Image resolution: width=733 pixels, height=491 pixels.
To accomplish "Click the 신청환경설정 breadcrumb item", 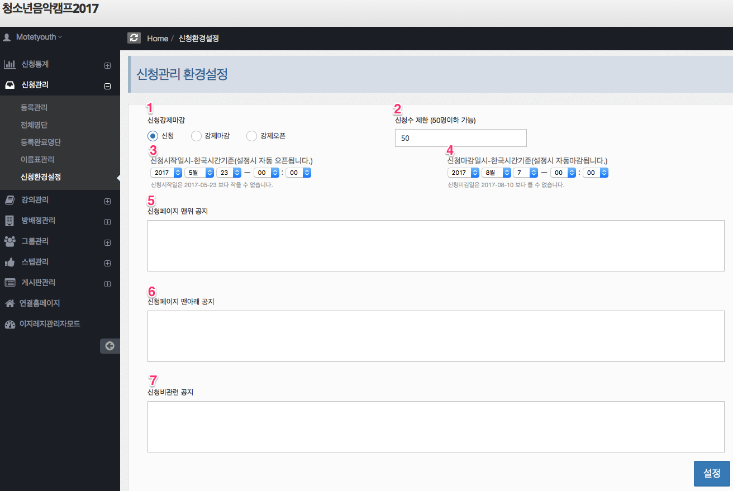I will 198,38.
